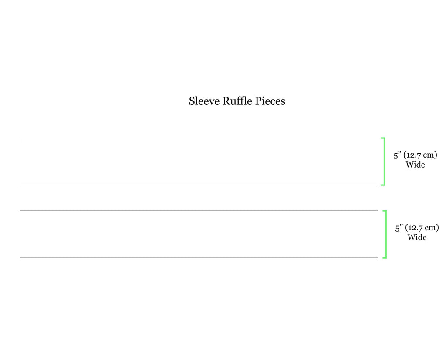Click the bottom-right corner of the lower rectangle
Viewport: 446px width, 353px height.
point(378,258)
